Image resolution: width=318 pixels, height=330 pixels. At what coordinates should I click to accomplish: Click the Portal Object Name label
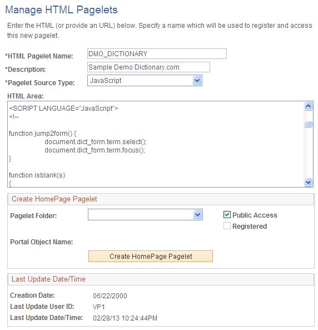[x=42, y=242]
